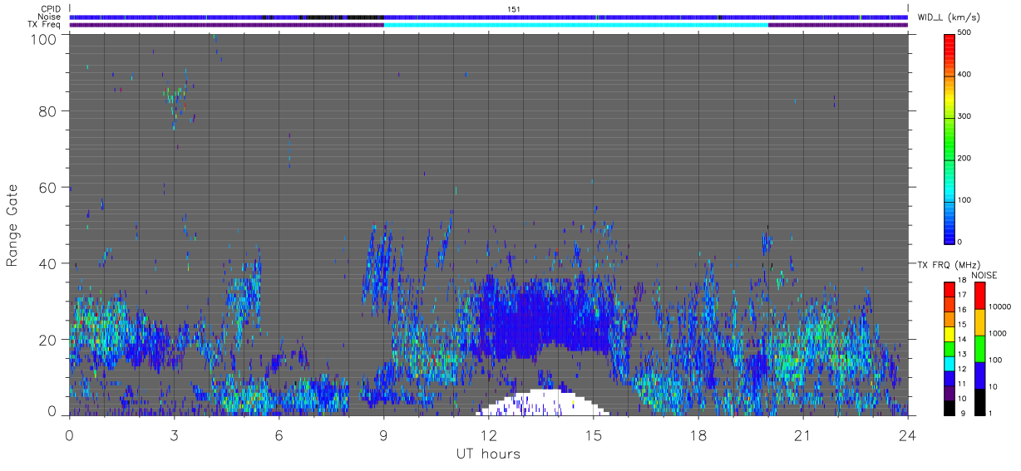Screen dimensions: 1021x471
Task: Pick the green swatch in NOISE scale
Action: 979,349
